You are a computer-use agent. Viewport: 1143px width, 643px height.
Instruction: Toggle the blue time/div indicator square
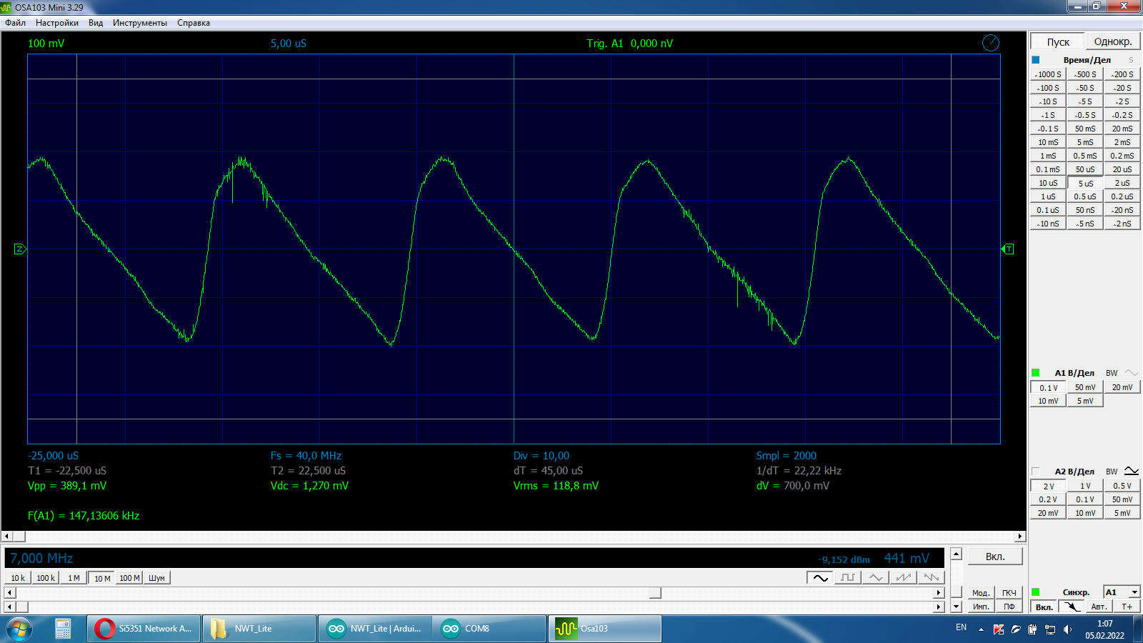1036,60
